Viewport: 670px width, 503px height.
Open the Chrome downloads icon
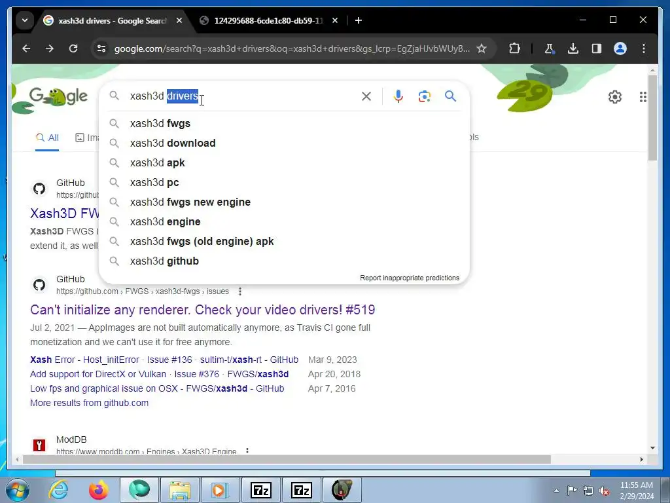click(573, 48)
